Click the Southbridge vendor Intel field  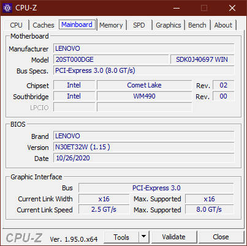click(74, 96)
